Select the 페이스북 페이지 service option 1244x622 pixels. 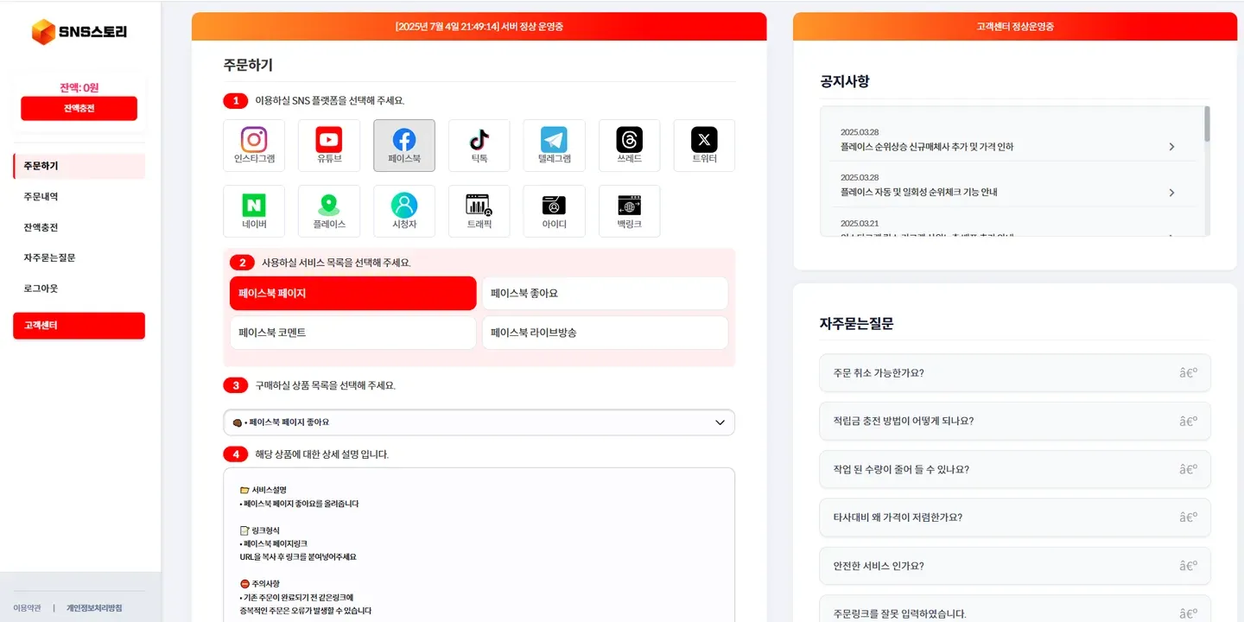click(x=353, y=294)
